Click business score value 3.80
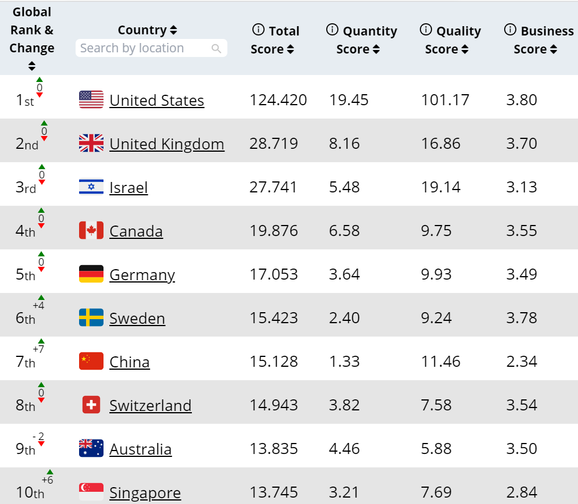The width and height of the screenshot is (578, 504). [x=522, y=100]
